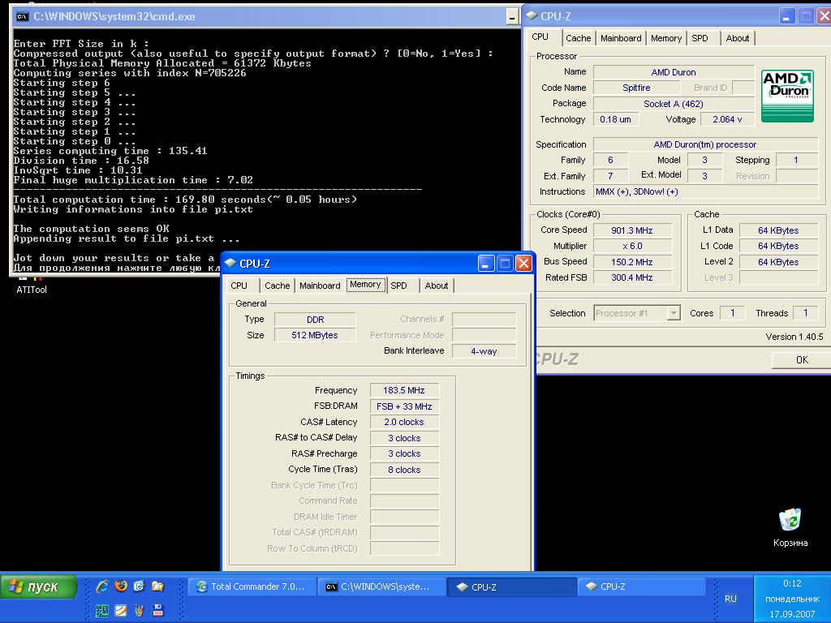The image size is (831, 623).
Task: Select CPU tab in back CPU-Z window
Action: [x=540, y=37]
